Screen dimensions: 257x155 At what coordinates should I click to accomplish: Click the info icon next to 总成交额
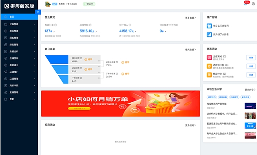tap(90, 25)
